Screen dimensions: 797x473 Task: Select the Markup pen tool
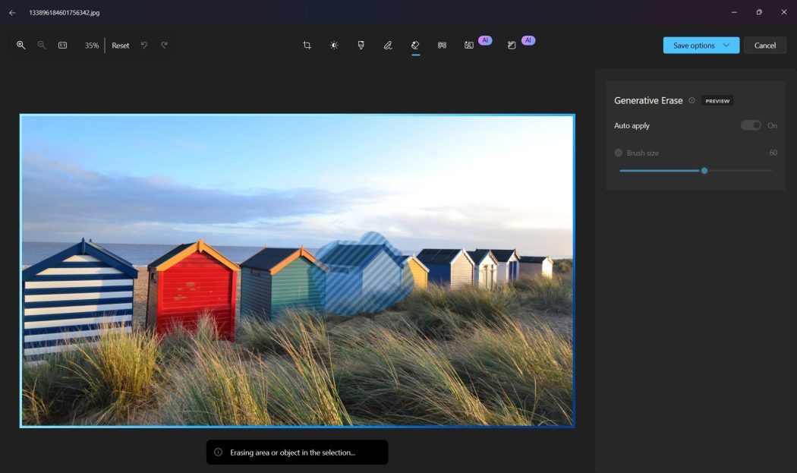(x=388, y=46)
